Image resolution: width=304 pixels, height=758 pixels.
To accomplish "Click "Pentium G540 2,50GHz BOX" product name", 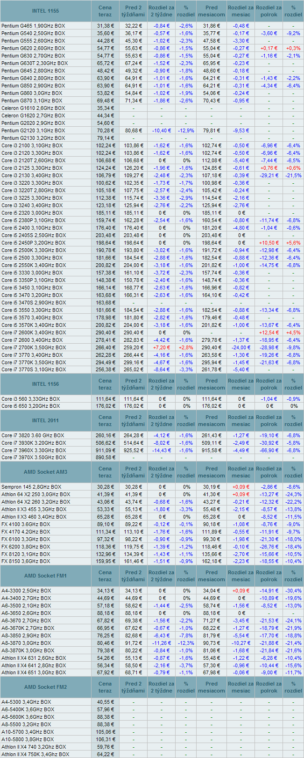I will point(33,33).
